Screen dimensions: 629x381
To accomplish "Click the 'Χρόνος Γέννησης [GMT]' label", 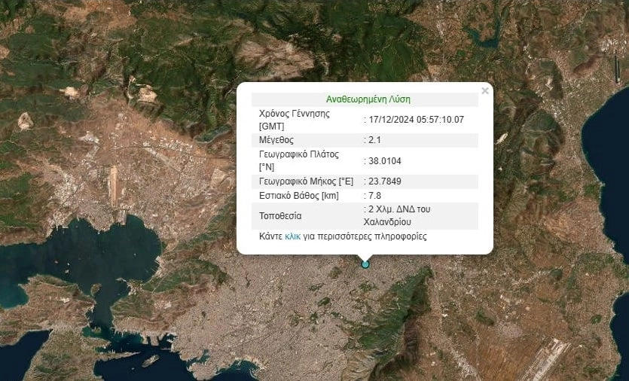I will tap(294, 119).
